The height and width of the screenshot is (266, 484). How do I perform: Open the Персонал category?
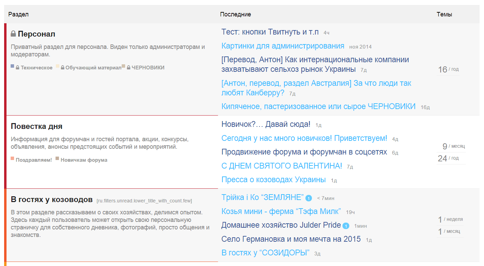coord(36,34)
